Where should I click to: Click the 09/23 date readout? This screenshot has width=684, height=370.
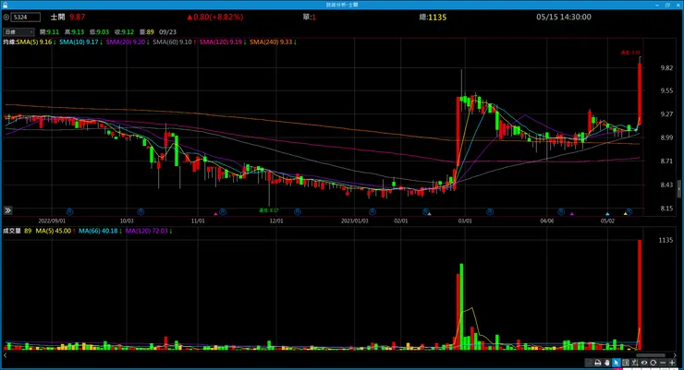pos(168,31)
